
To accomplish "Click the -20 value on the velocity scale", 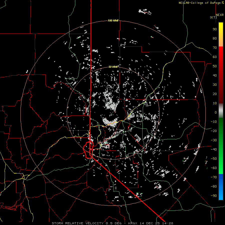I will pos(214,131).
